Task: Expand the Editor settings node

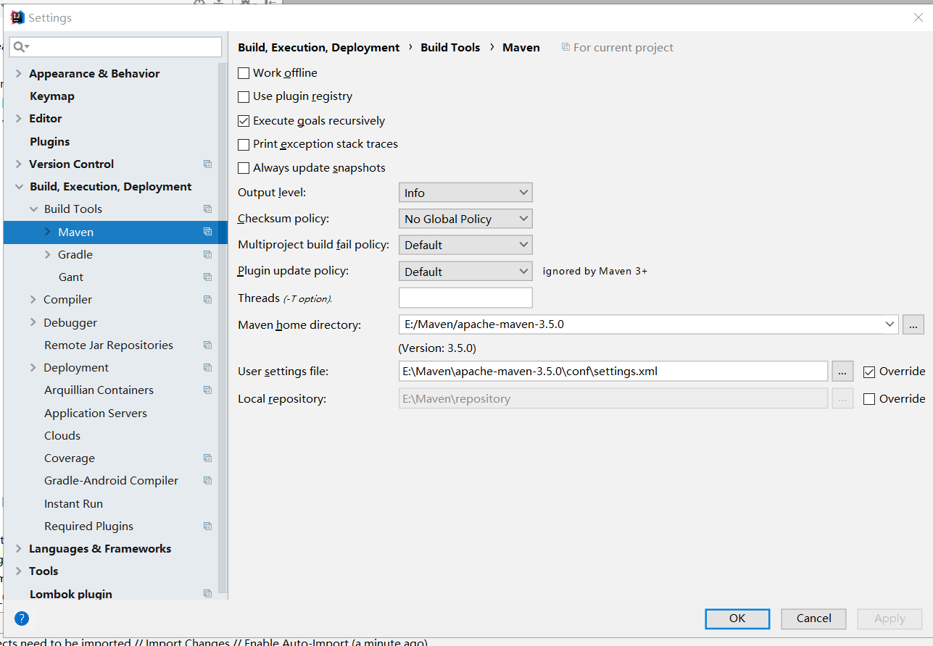Action: point(19,119)
